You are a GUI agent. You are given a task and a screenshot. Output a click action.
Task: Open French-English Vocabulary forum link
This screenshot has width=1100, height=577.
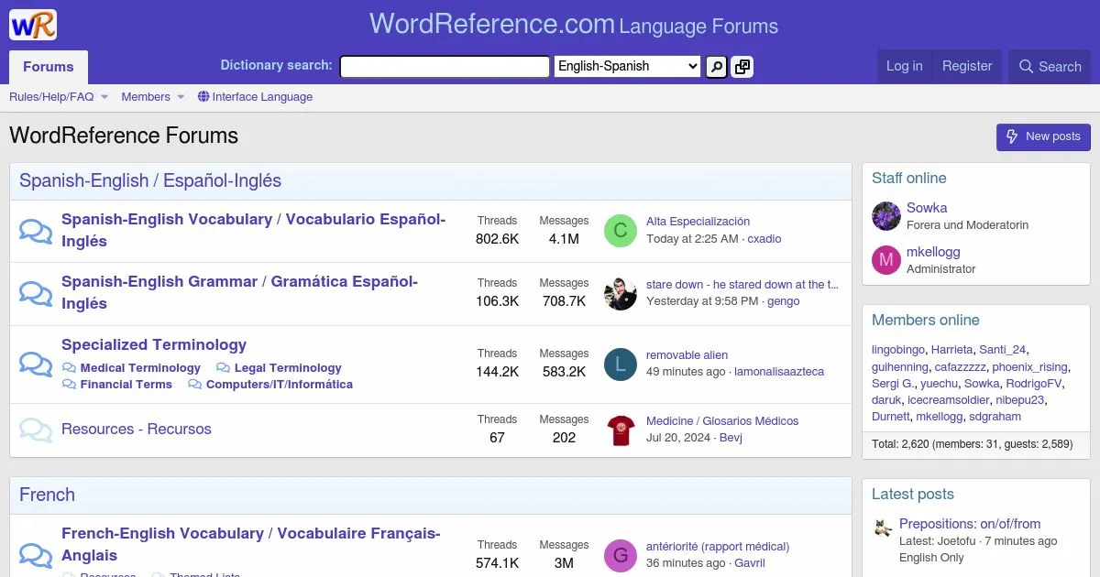[252, 544]
